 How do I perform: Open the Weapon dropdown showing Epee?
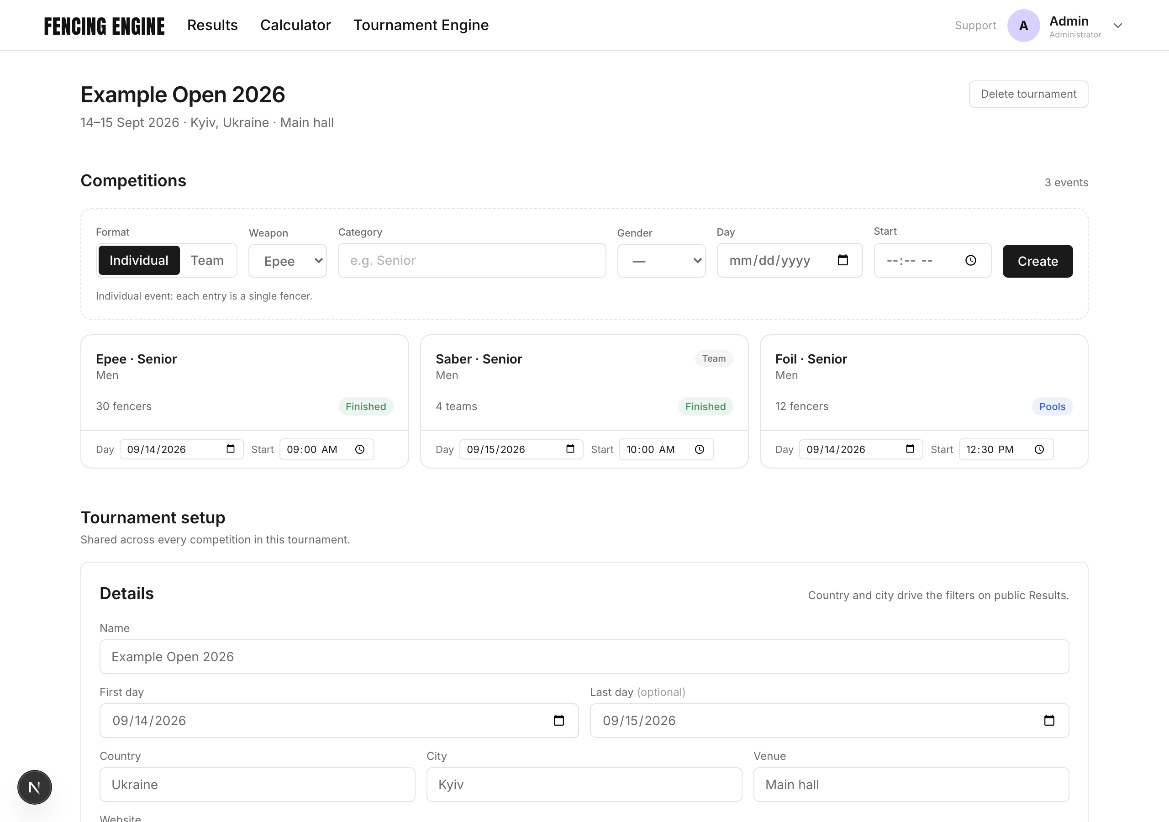click(288, 261)
